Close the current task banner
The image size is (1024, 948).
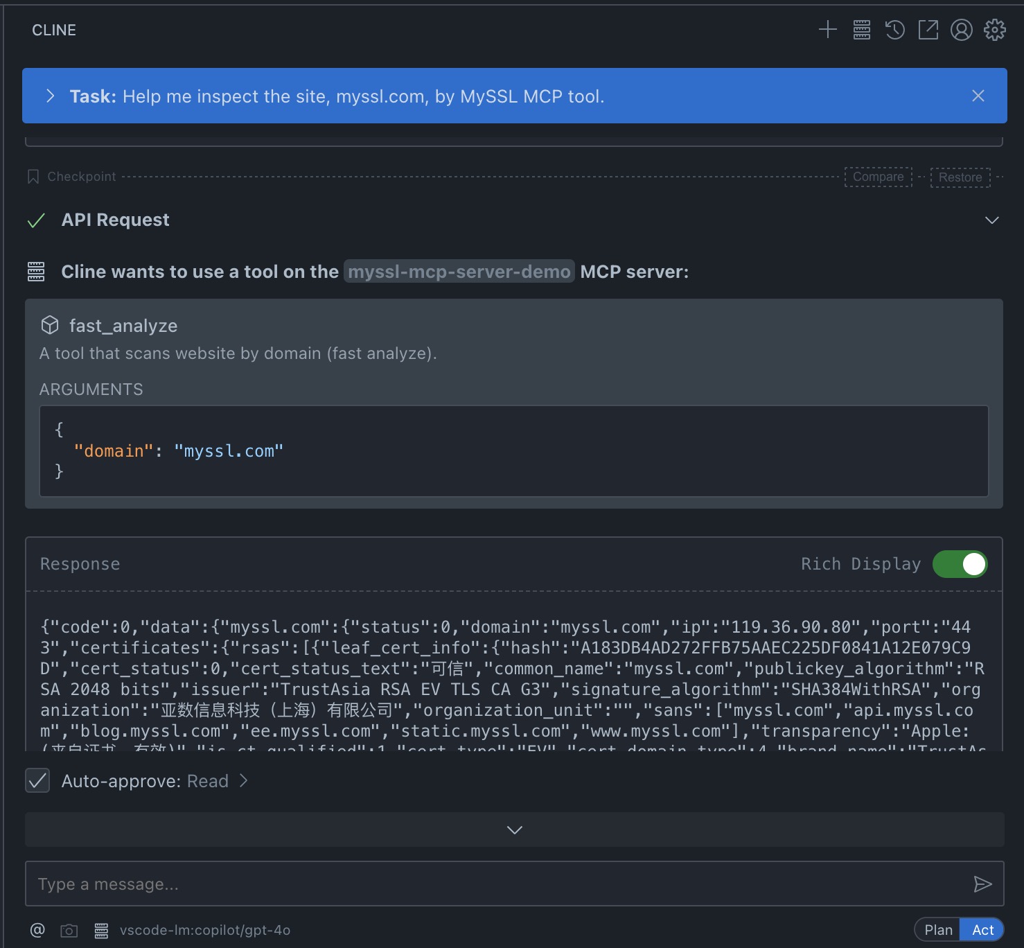[x=978, y=96]
